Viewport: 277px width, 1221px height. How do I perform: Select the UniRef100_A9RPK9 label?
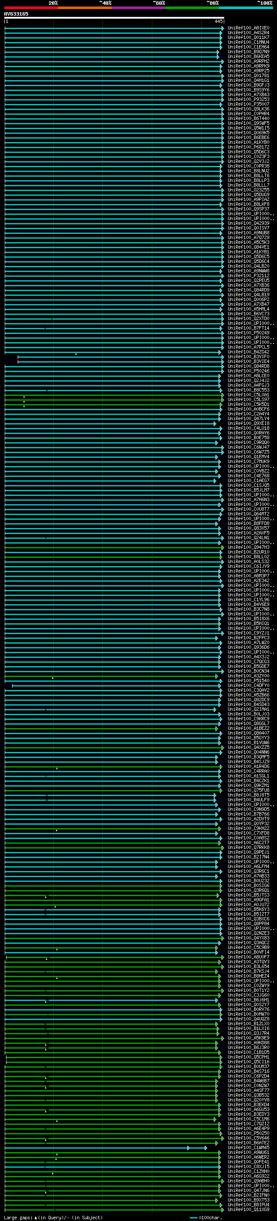[248, 66]
